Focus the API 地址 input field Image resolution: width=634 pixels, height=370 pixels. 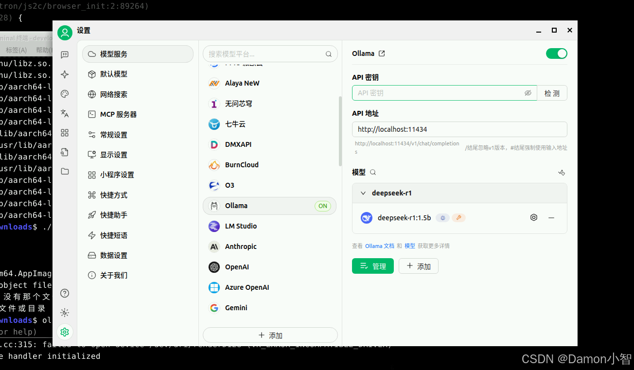click(x=459, y=129)
